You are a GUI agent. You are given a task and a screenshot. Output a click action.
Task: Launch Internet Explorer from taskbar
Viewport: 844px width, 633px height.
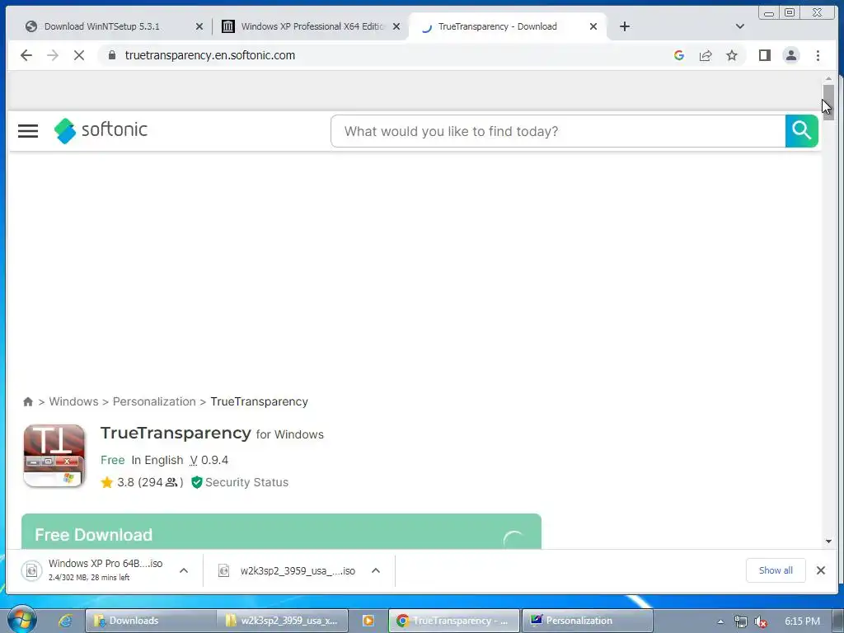pos(65,621)
